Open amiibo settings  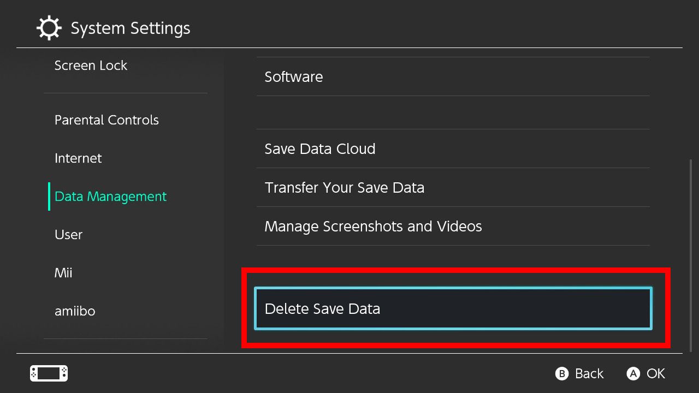tap(75, 311)
